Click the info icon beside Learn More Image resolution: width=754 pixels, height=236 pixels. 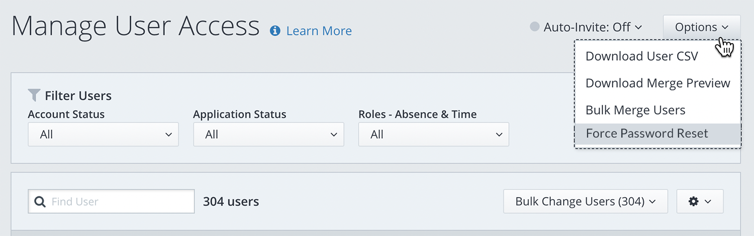275,31
